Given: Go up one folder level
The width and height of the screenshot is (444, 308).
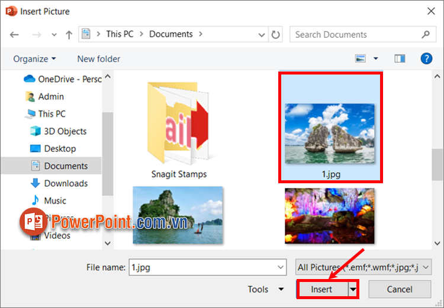Looking at the screenshot, I should [69, 35].
